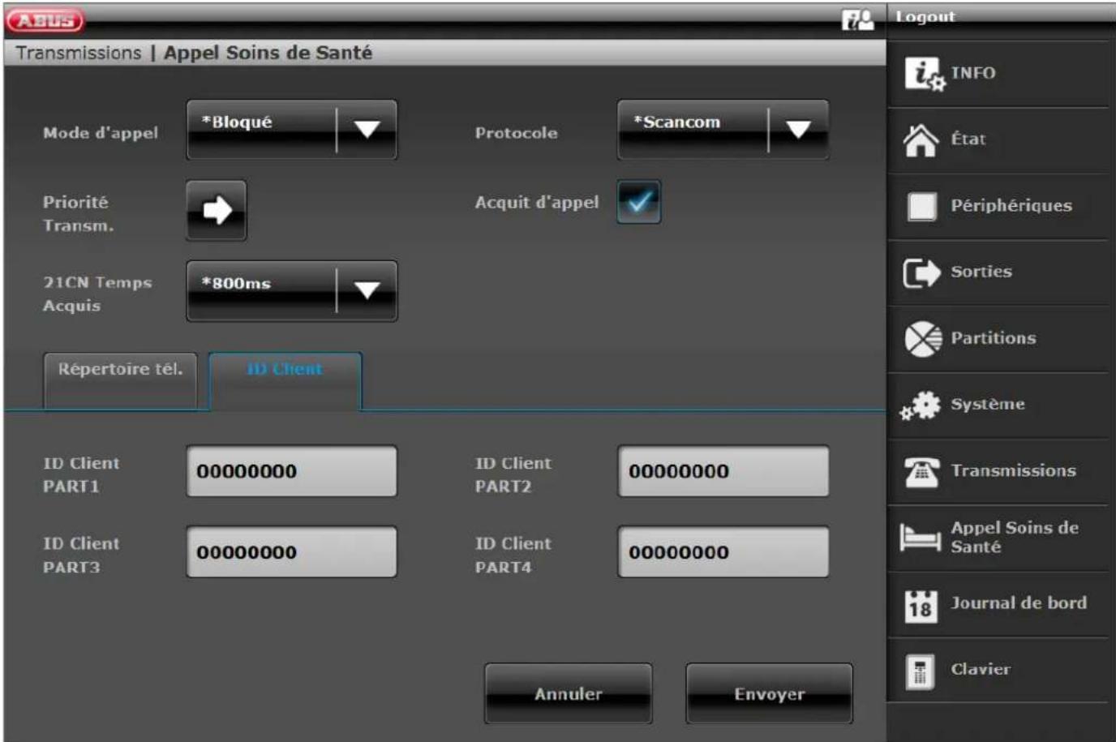The width and height of the screenshot is (1116, 742).
Task: Click the INFO icon in sidebar
Action: coord(923,74)
